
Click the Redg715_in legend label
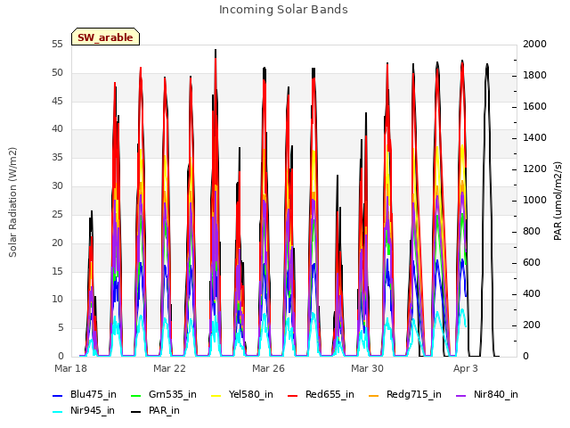pyautogui.click(x=414, y=394)
